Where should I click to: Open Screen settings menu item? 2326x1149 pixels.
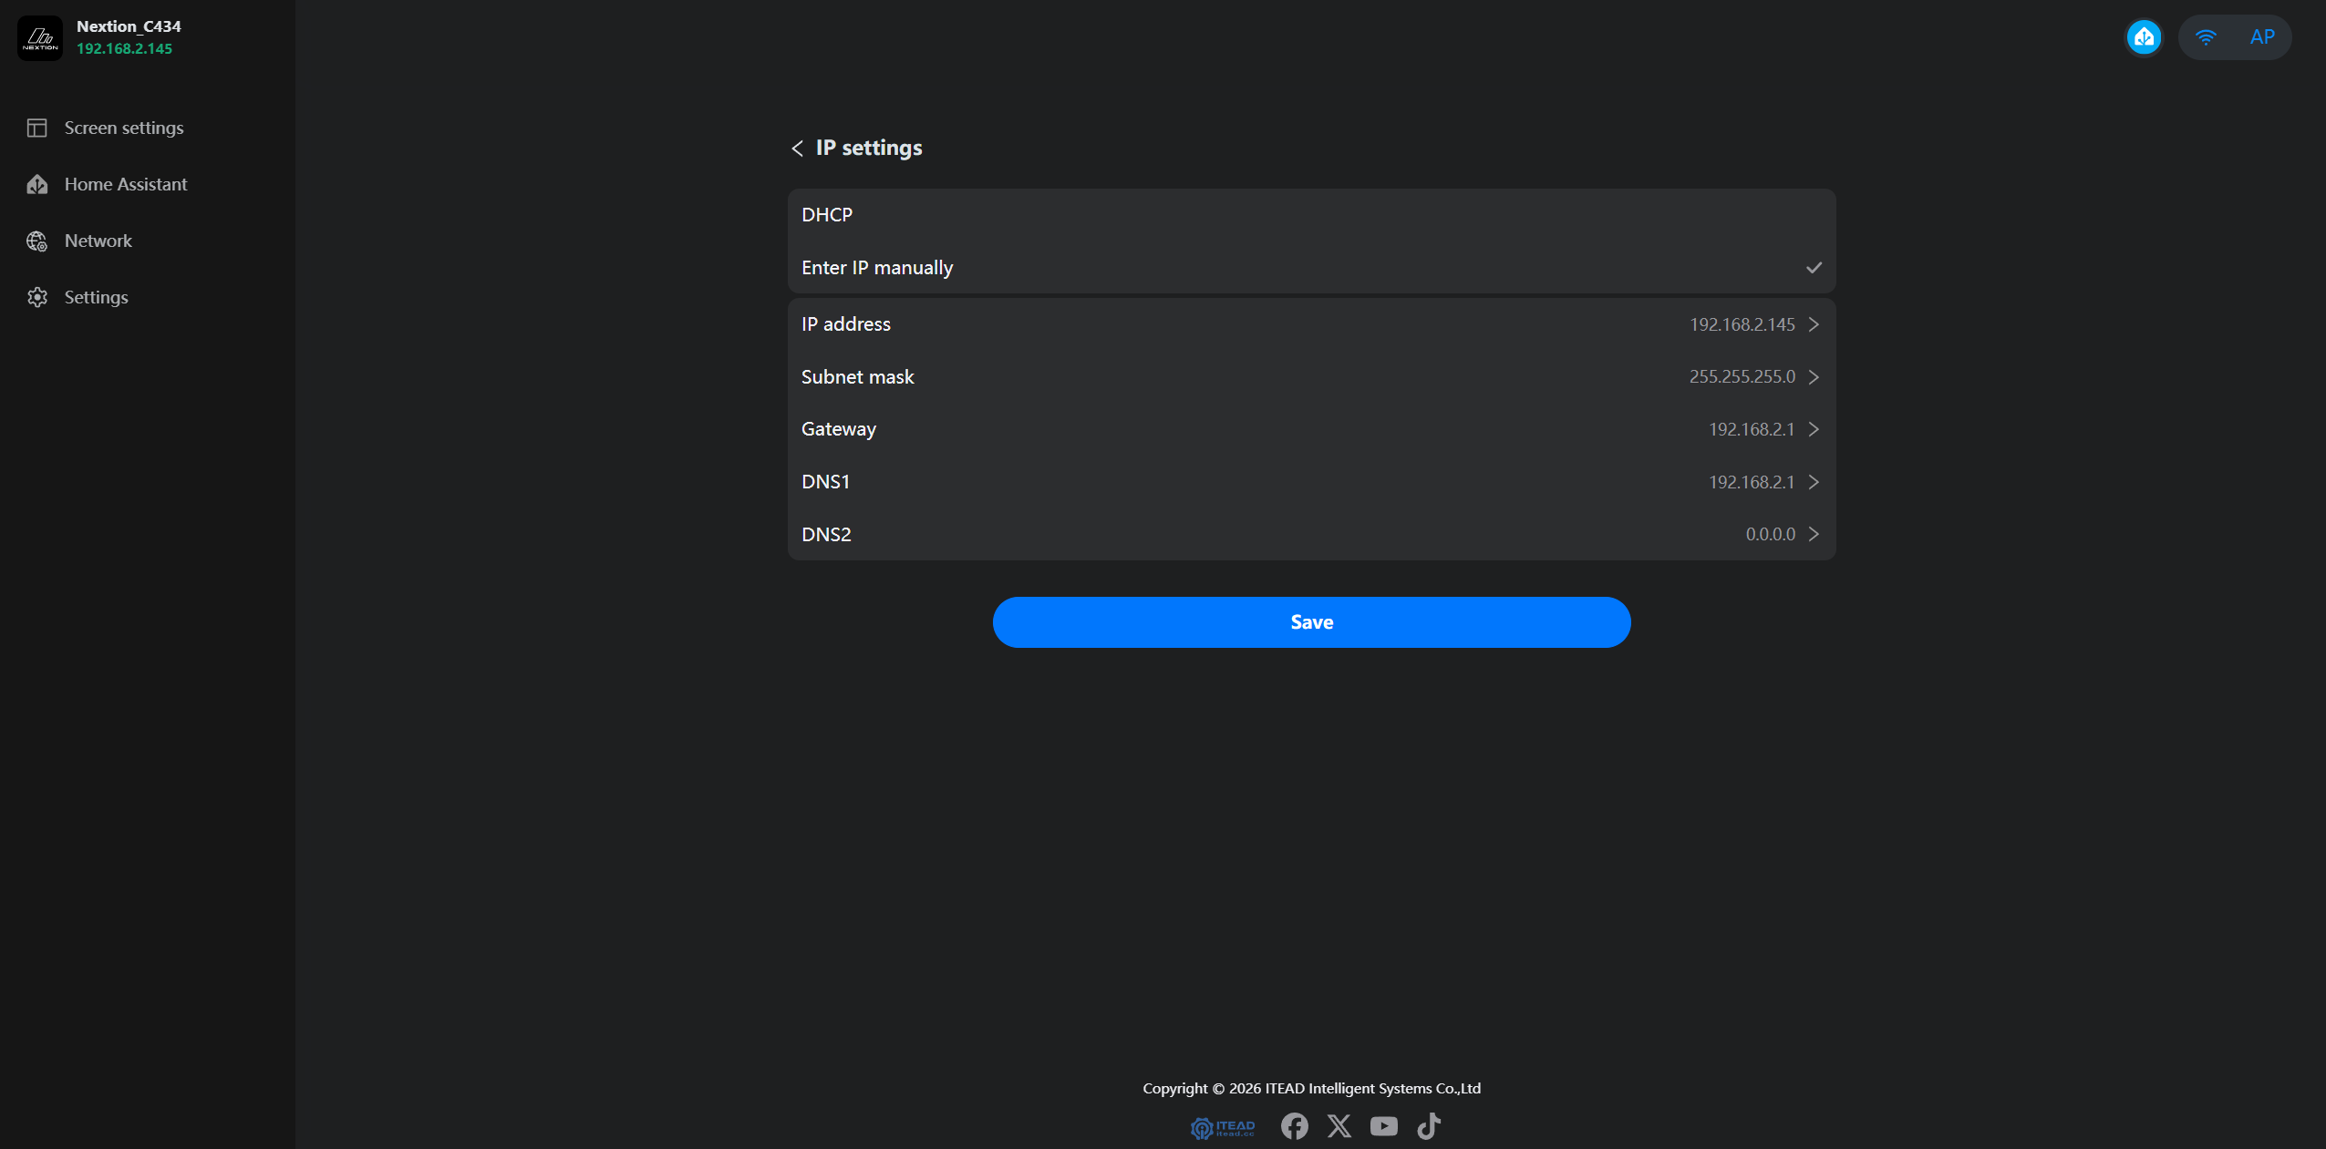(124, 128)
